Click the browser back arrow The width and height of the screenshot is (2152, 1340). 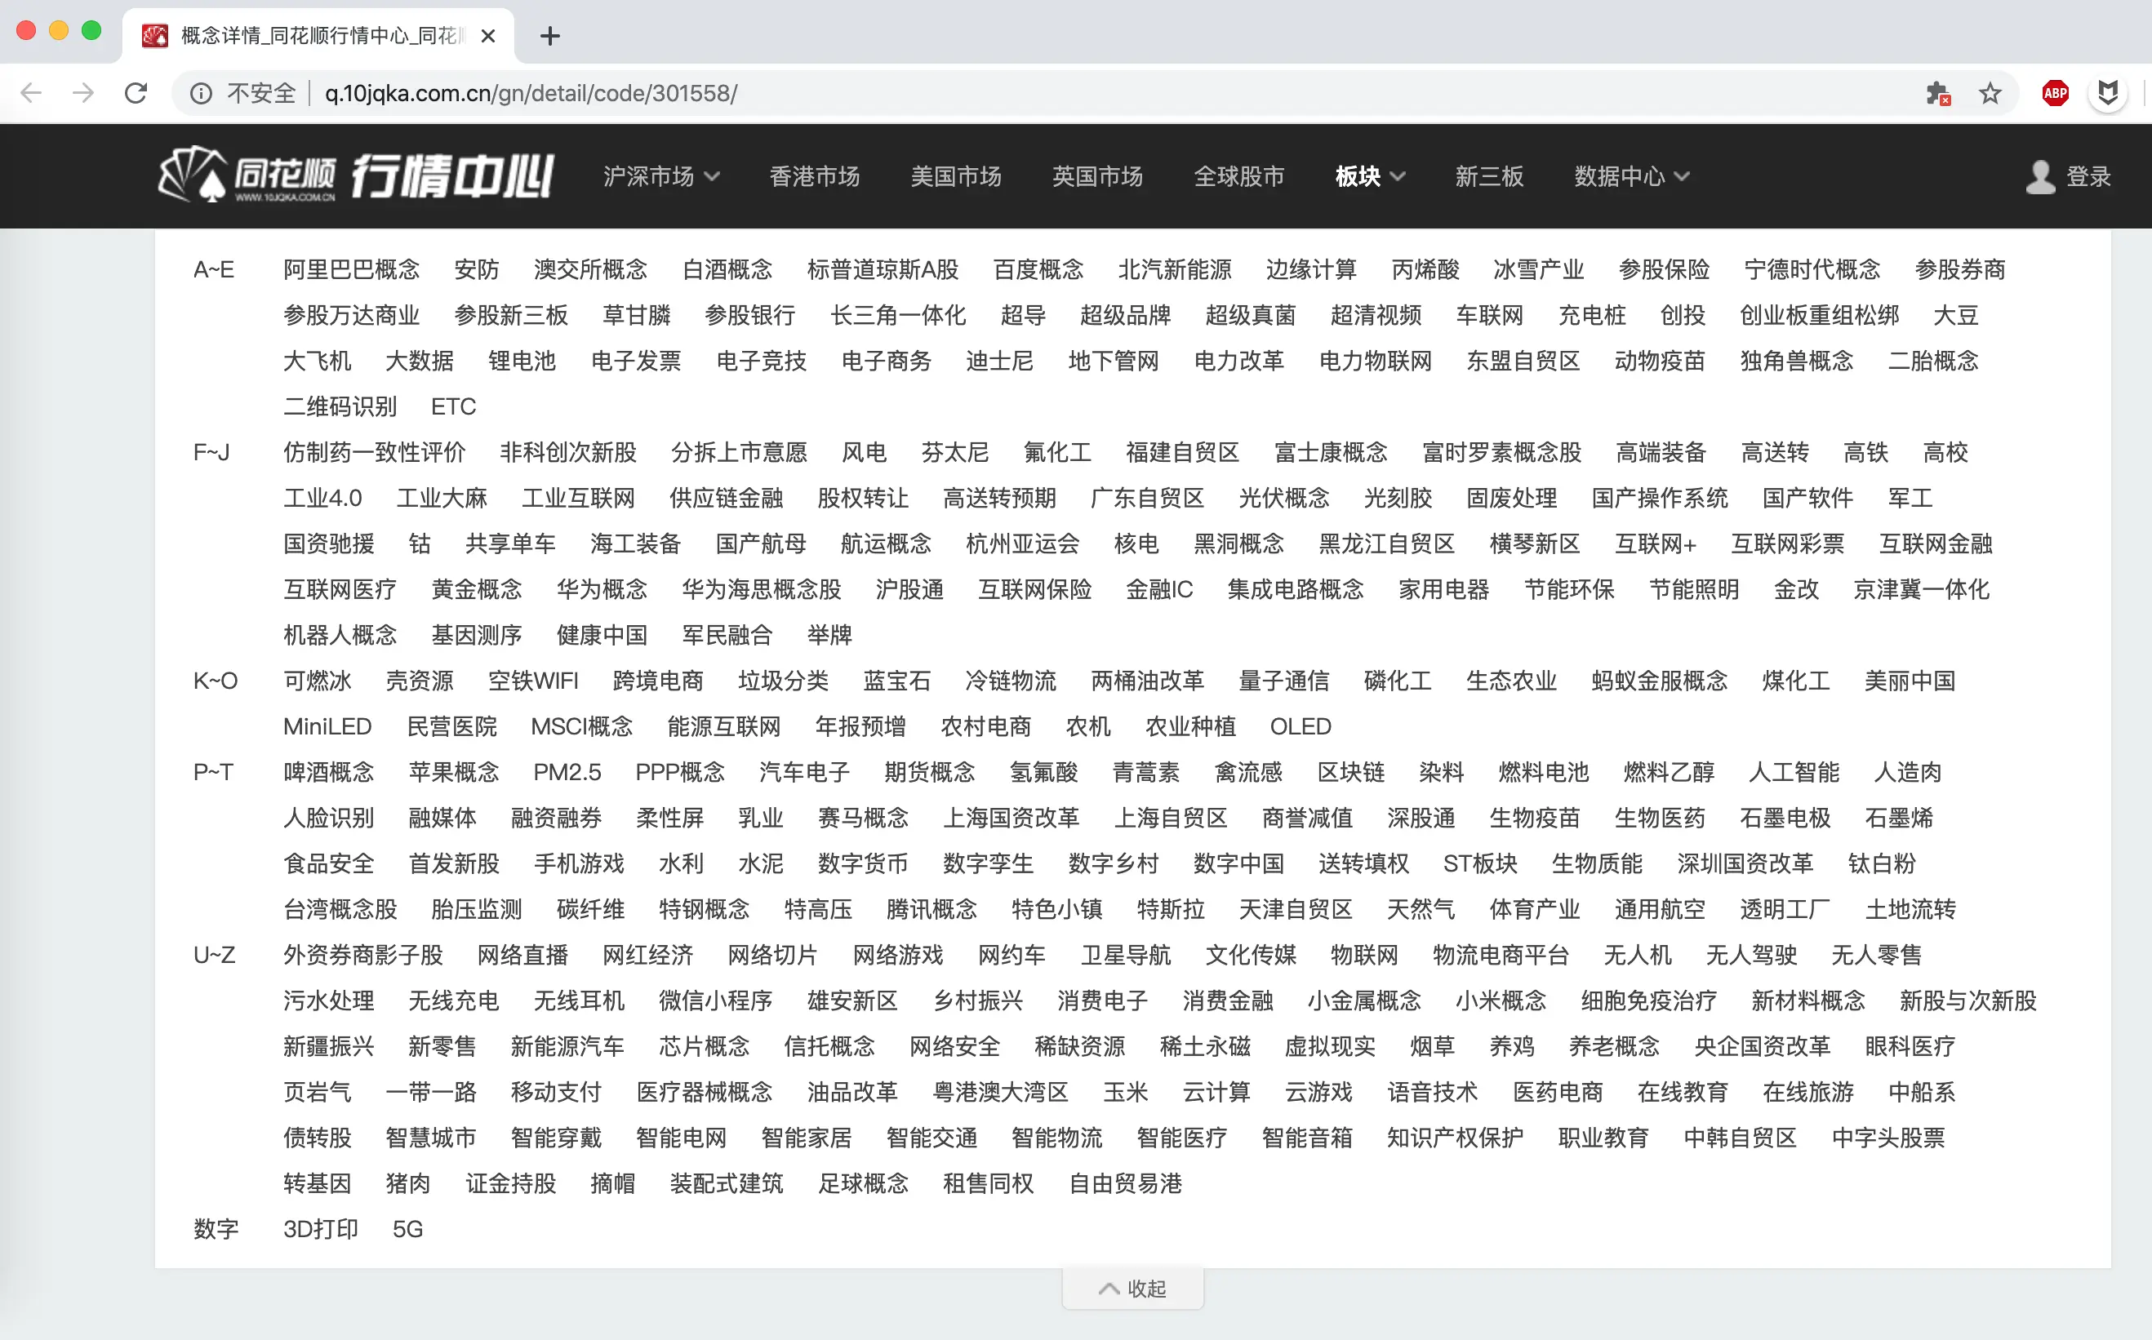point(31,93)
